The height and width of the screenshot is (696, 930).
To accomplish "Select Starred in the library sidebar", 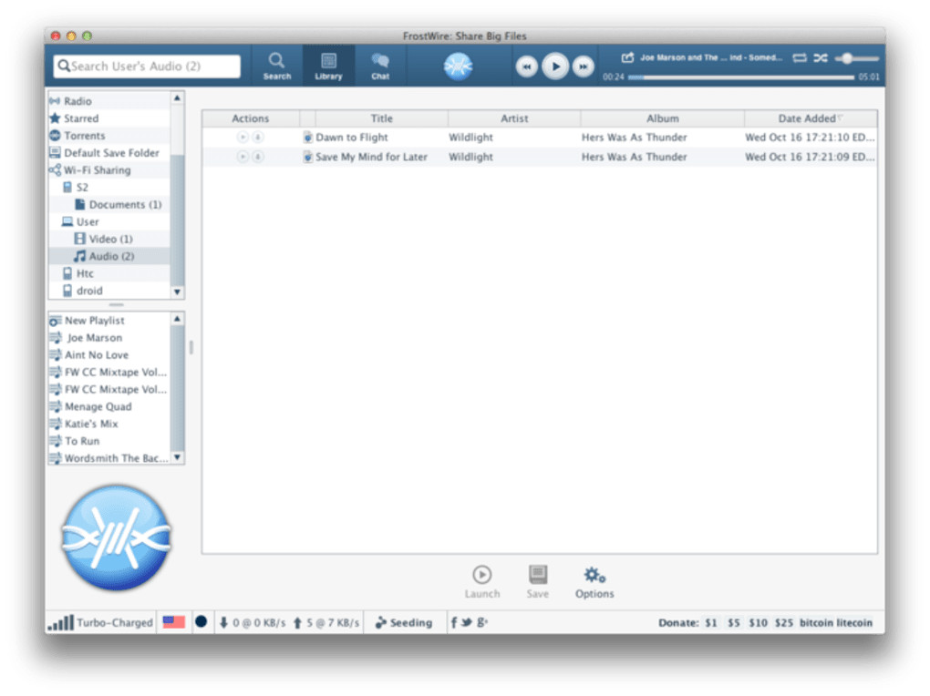I will point(109,118).
